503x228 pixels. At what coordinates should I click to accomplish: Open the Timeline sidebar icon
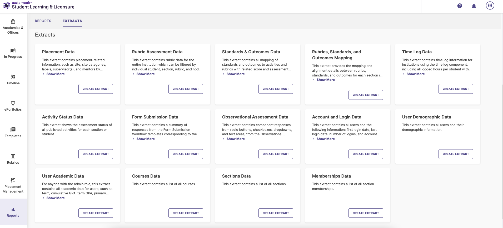click(13, 77)
